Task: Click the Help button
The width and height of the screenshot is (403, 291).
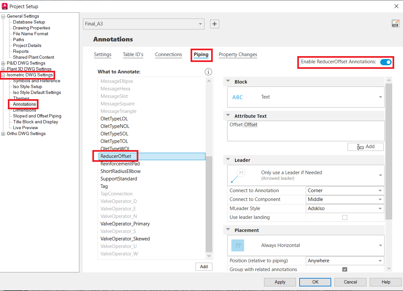Action: click(x=385, y=282)
